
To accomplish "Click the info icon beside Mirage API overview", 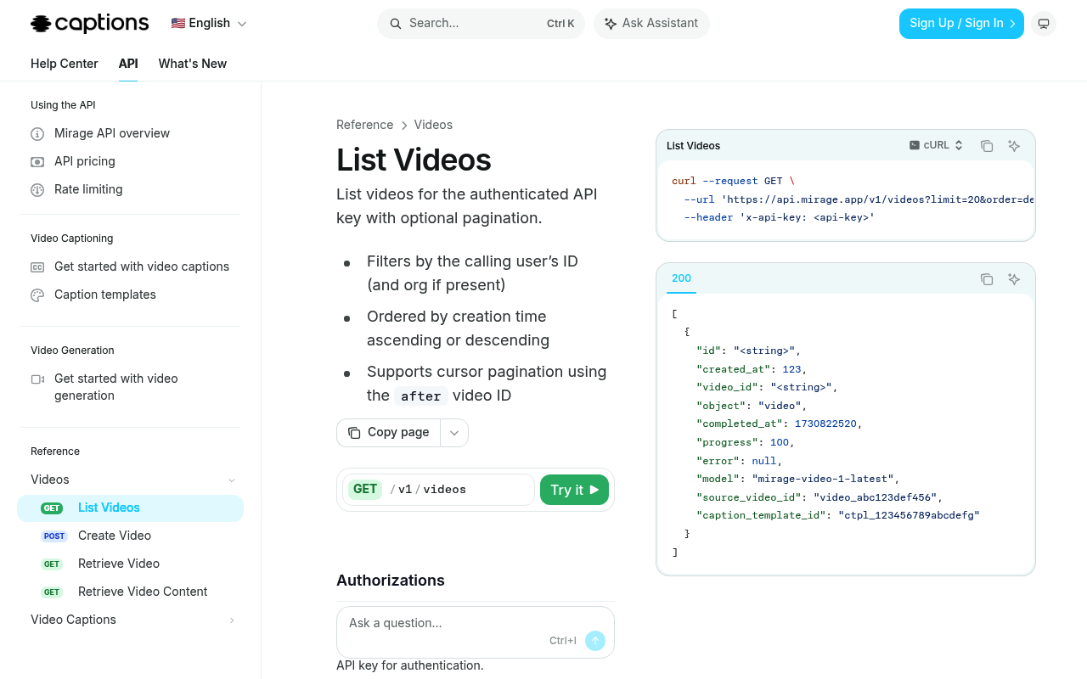I will (37, 134).
